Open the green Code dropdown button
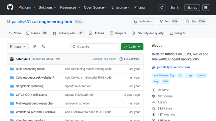This screenshot has height=121, width=216. (x=132, y=47)
